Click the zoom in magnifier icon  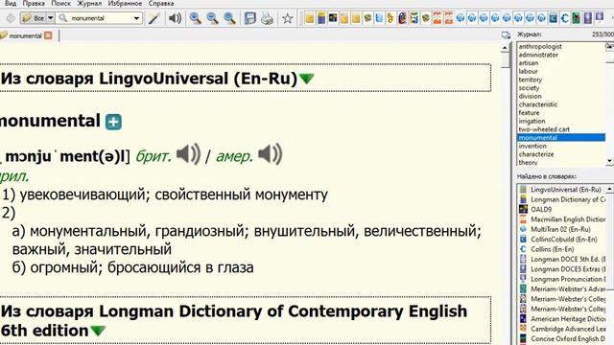coord(195,18)
